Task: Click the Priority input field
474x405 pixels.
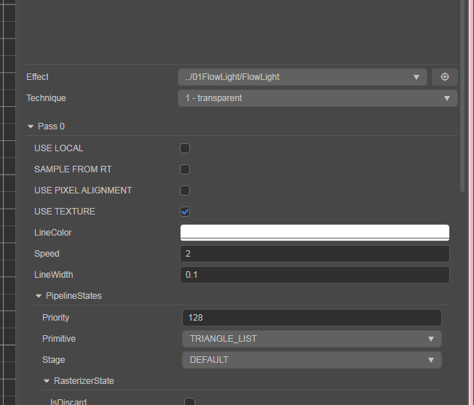Action: point(311,318)
